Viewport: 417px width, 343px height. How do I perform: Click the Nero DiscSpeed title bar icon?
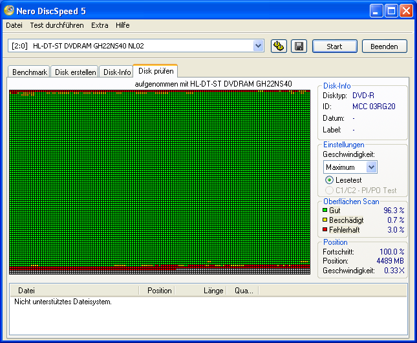point(9,10)
